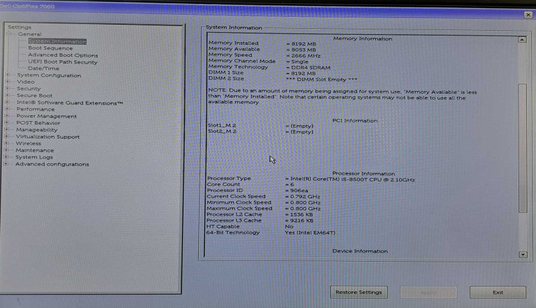Expand the Manageability node

click(x=7, y=129)
